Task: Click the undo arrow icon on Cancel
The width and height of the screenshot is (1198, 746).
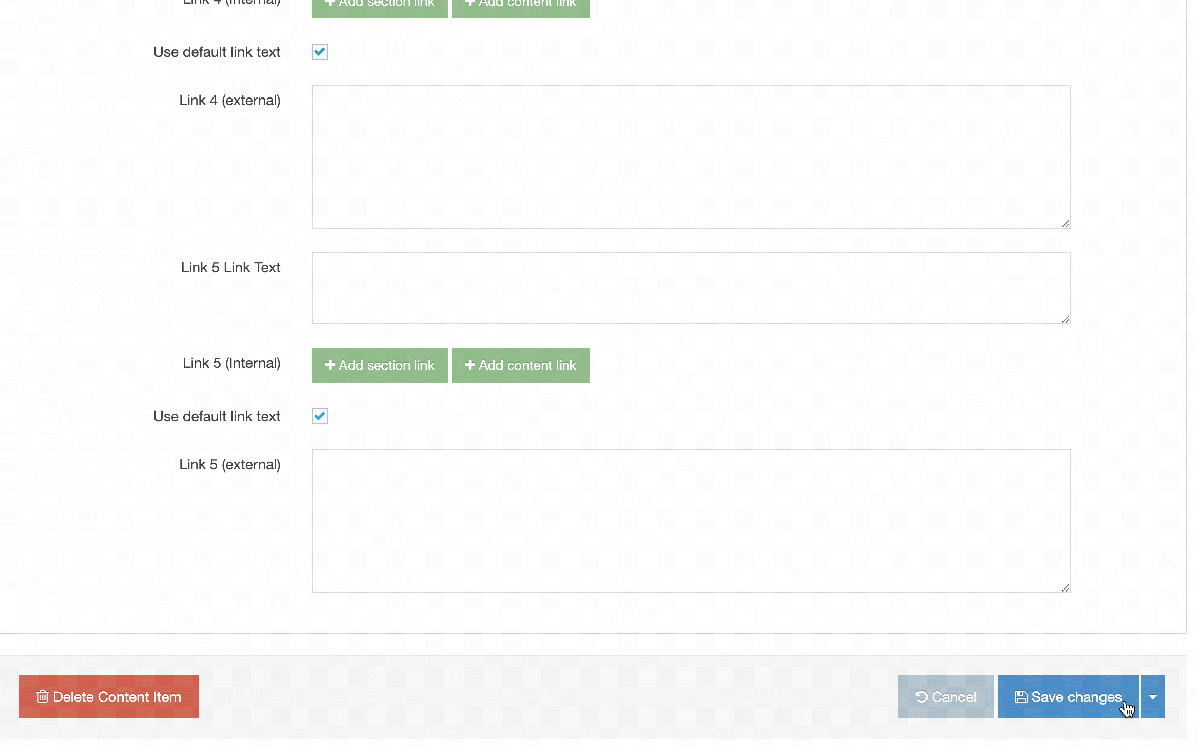Action: (x=921, y=696)
